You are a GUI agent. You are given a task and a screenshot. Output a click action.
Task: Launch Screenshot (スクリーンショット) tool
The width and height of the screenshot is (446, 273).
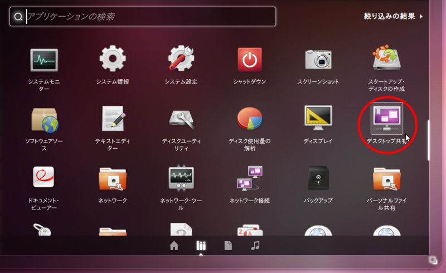click(x=318, y=59)
